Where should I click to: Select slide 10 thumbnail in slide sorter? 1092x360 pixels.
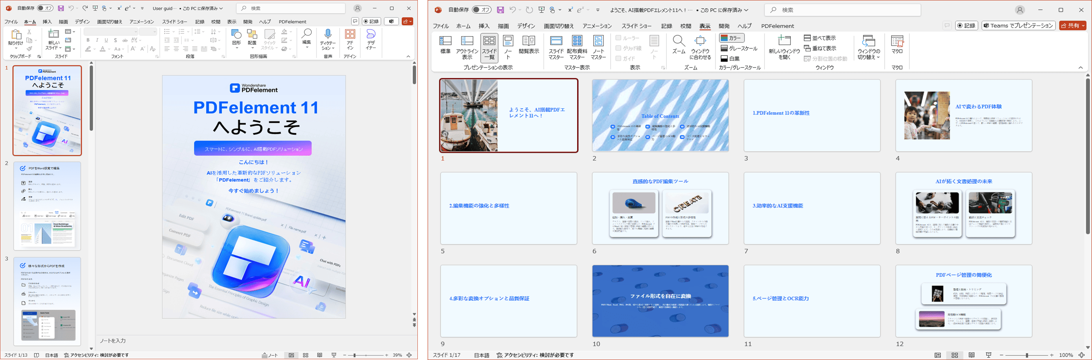click(660, 301)
